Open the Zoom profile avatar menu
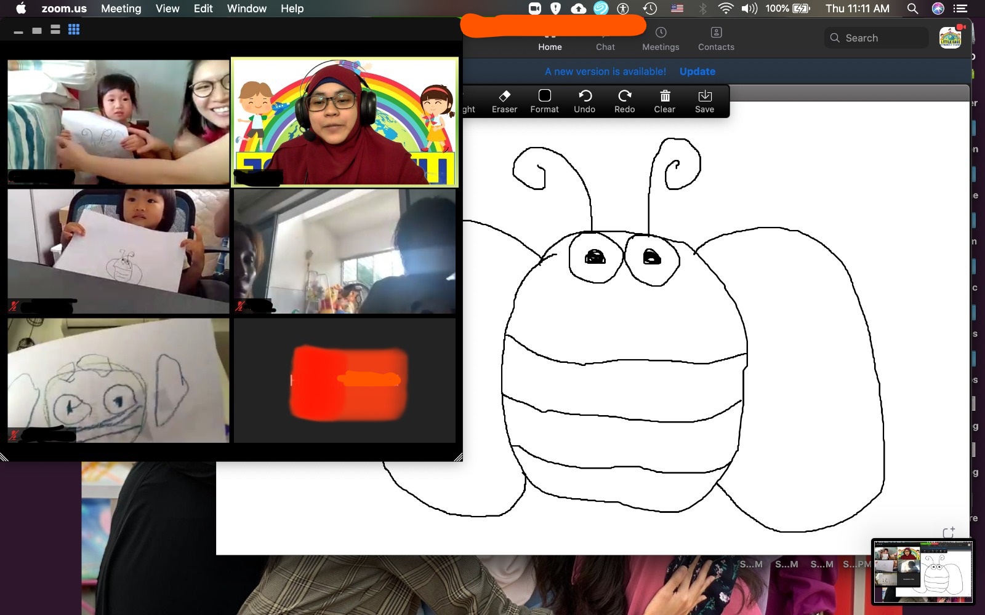Screen dimensions: 985x615 coord(950,38)
